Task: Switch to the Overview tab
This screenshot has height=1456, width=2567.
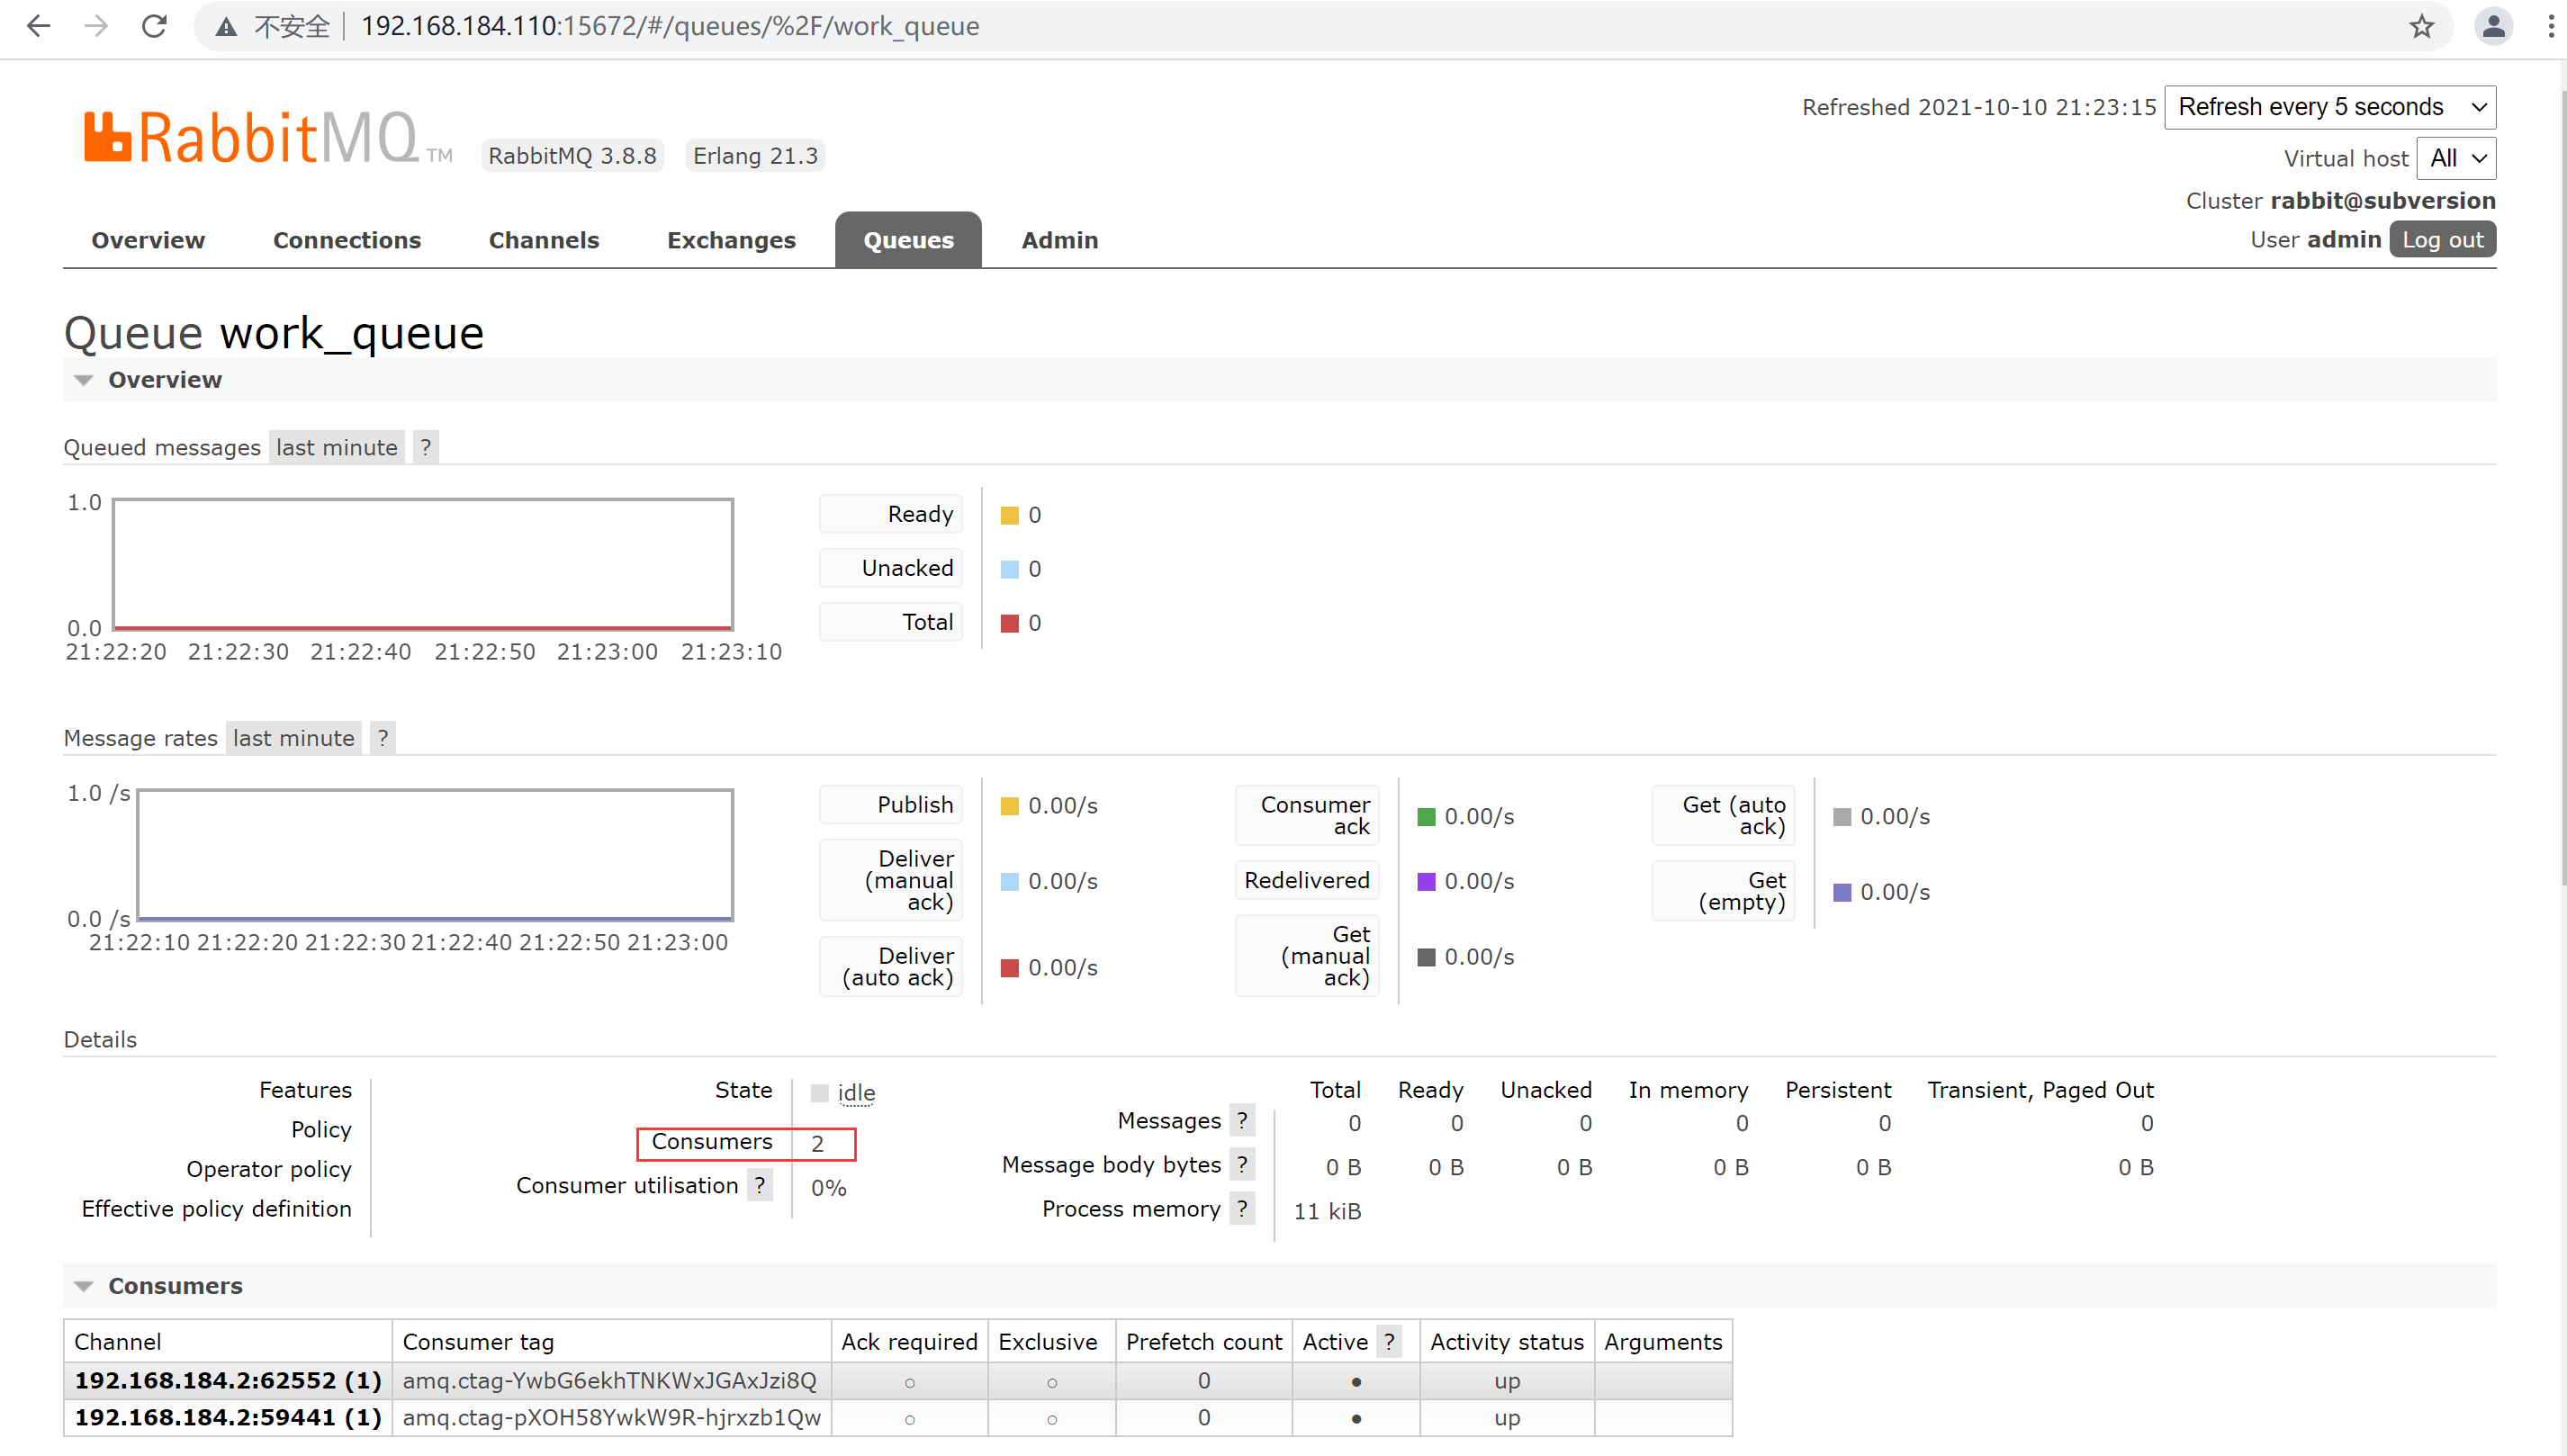Action: (148, 240)
